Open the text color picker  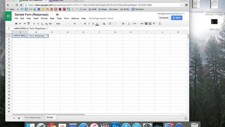click(97, 24)
